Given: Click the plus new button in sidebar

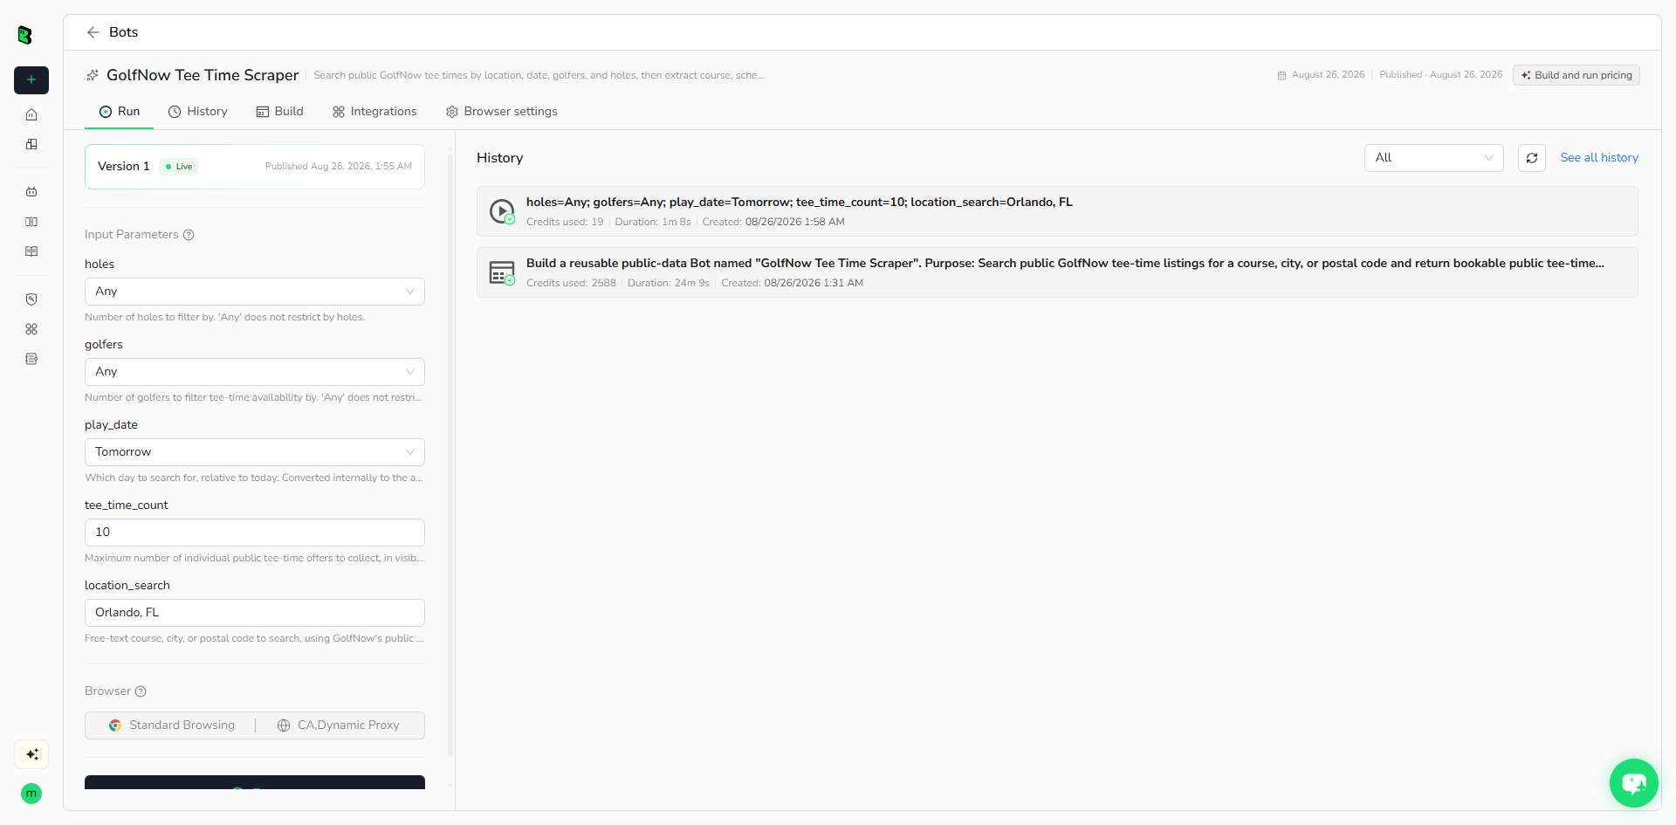Looking at the screenshot, I should tap(31, 80).
